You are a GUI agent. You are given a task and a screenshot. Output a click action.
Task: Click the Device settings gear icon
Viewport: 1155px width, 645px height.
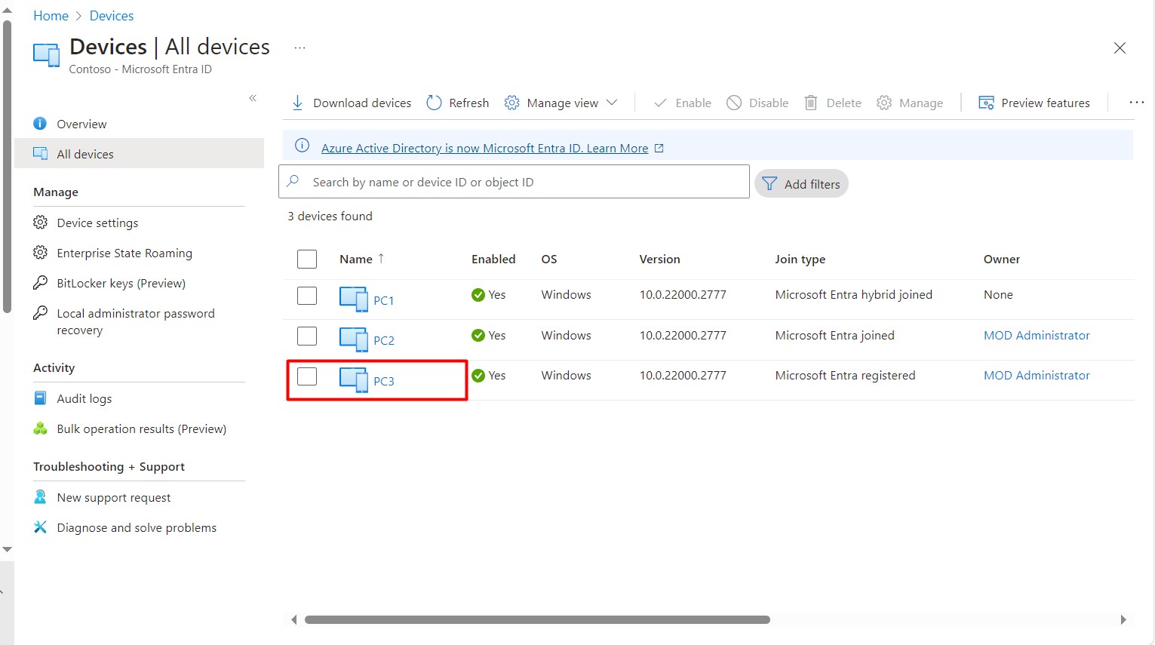point(40,223)
